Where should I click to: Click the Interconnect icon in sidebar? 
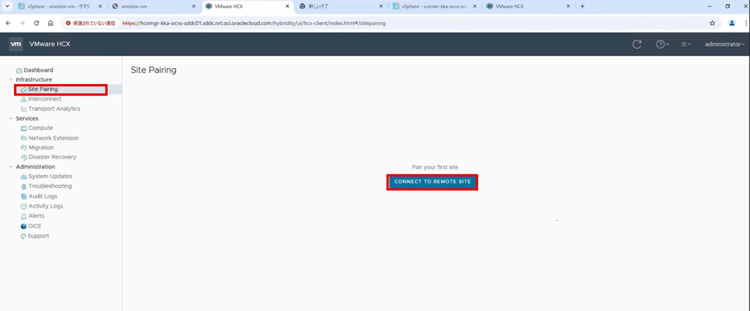point(23,99)
